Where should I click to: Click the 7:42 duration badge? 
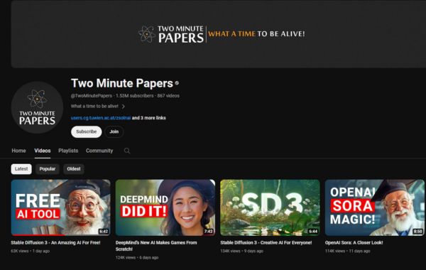[x=208, y=232]
